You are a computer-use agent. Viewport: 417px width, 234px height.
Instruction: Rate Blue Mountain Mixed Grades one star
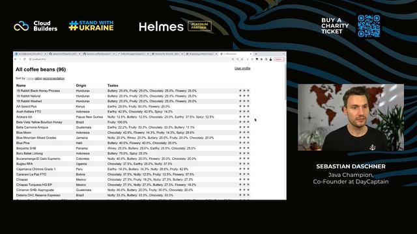[x=240, y=138]
